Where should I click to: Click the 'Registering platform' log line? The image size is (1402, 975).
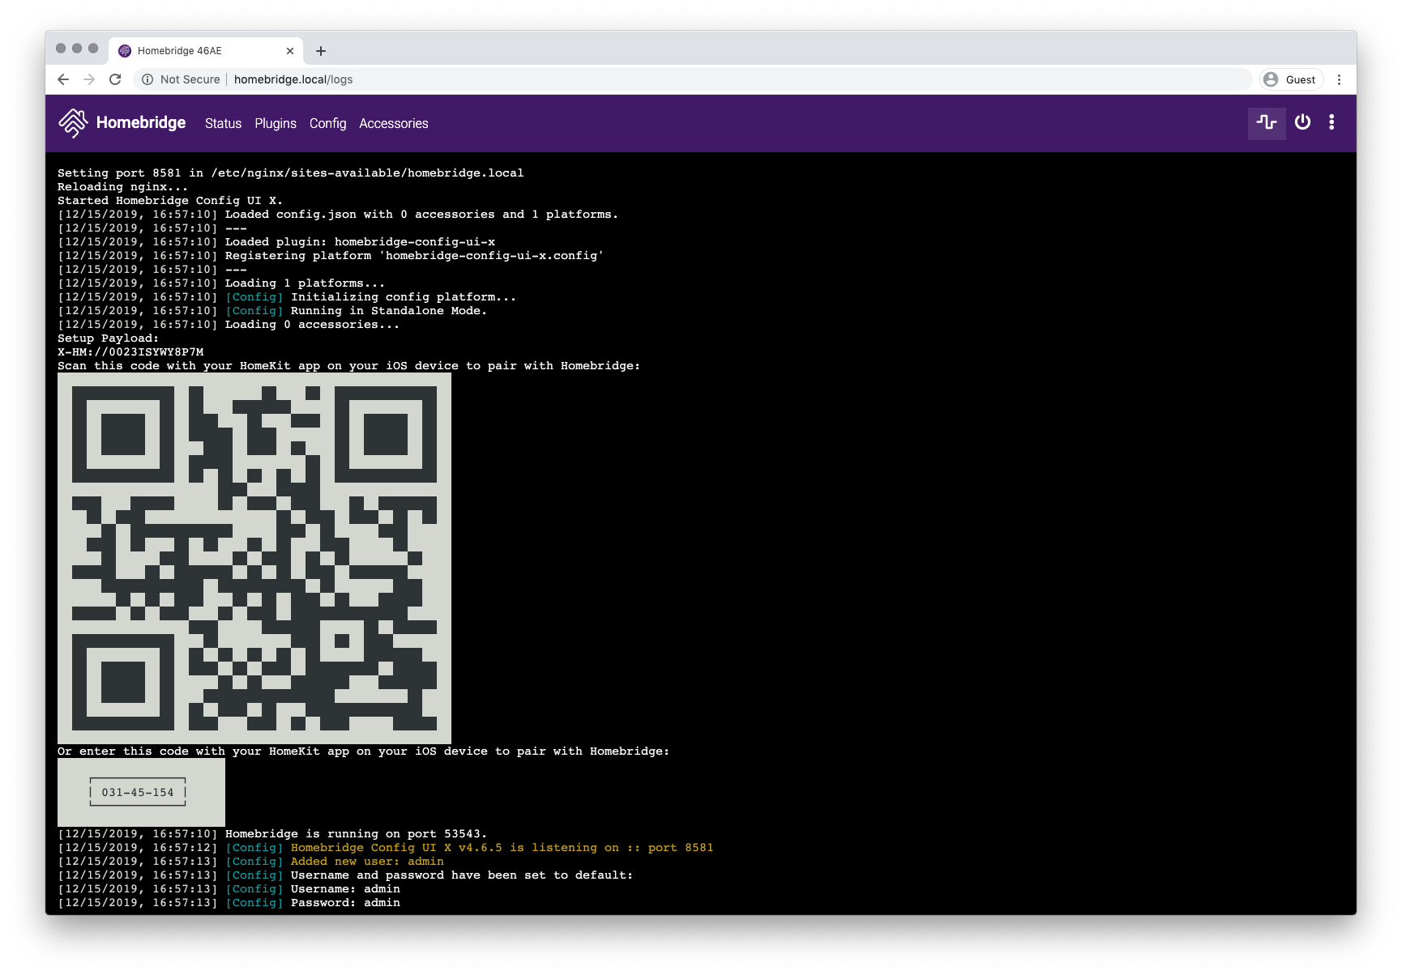click(x=331, y=256)
